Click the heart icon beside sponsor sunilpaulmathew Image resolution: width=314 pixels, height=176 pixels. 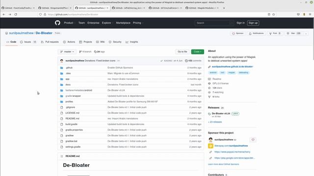[253, 140]
